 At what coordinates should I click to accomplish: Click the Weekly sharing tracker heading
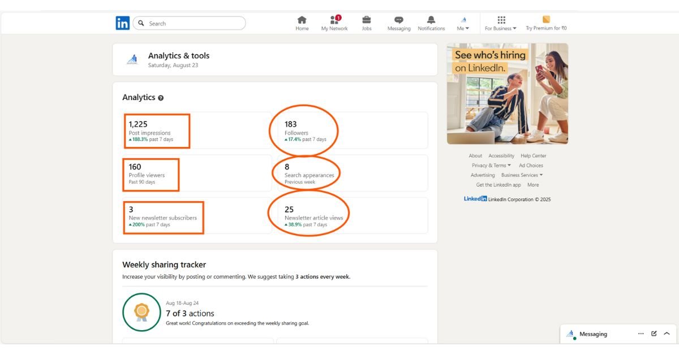click(164, 265)
